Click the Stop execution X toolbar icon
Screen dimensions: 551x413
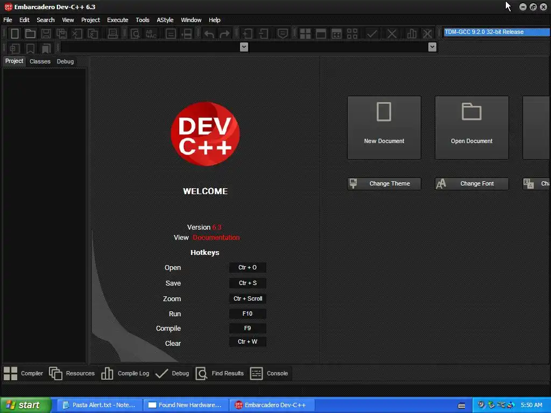coord(392,34)
